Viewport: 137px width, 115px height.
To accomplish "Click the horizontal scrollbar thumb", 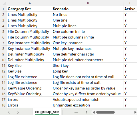I will click(x=105, y=112).
